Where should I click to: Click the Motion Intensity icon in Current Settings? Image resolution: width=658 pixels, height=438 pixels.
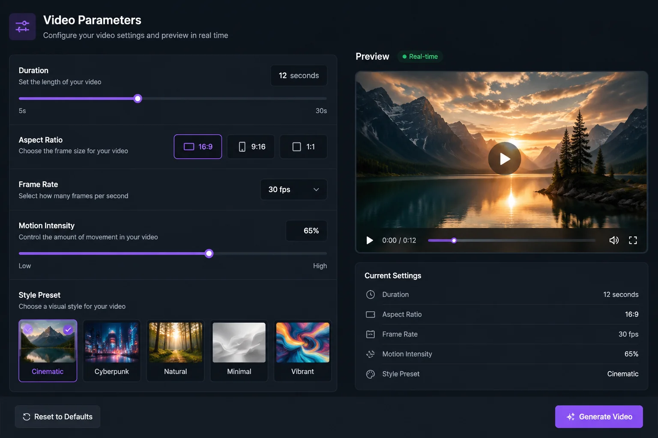tap(371, 354)
